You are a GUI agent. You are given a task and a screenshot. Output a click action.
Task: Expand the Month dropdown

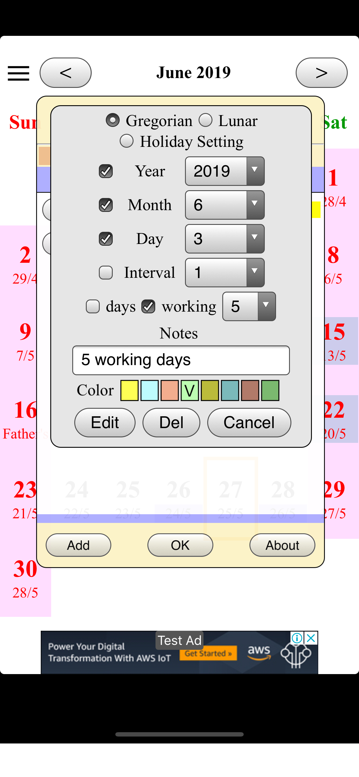tap(225, 205)
